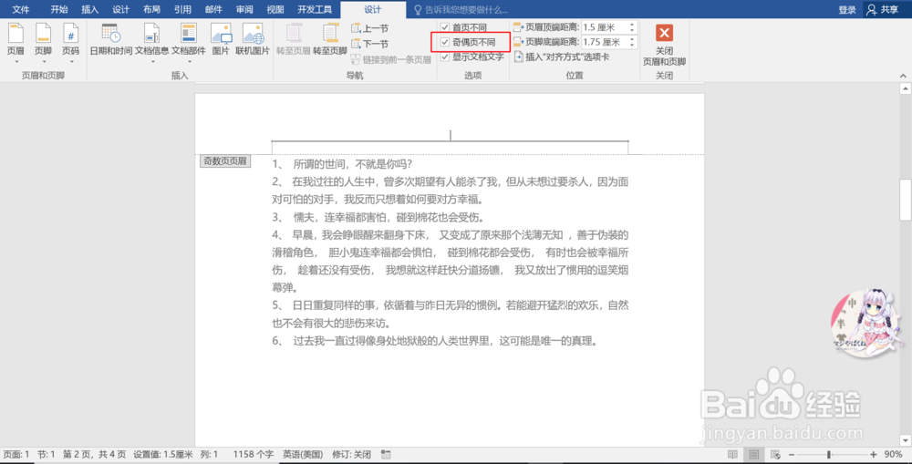Open the 页脚 footer gallery
The height and width of the screenshot is (464, 912).
pyautogui.click(x=43, y=44)
